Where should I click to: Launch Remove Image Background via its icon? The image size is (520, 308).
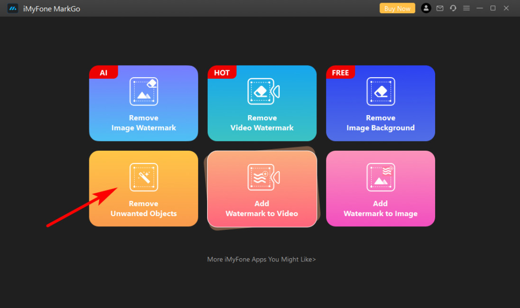coord(380,92)
